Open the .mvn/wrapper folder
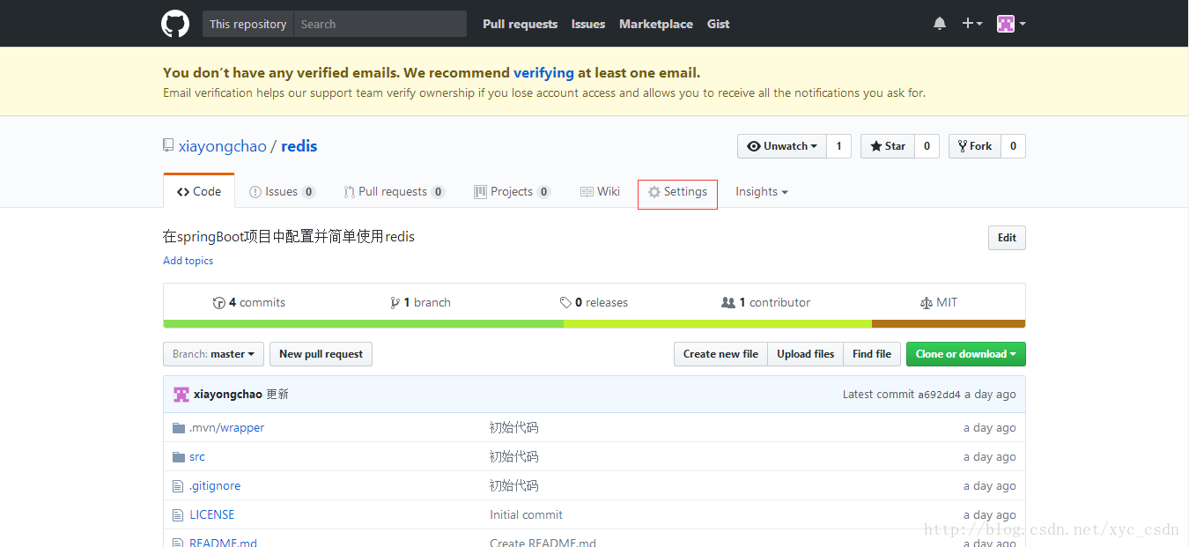 tap(226, 428)
